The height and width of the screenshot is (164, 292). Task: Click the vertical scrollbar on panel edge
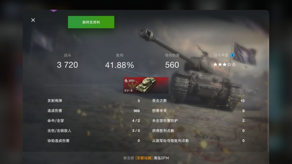point(268,95)
